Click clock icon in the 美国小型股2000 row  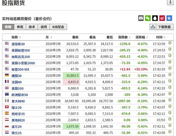[170, 62]
